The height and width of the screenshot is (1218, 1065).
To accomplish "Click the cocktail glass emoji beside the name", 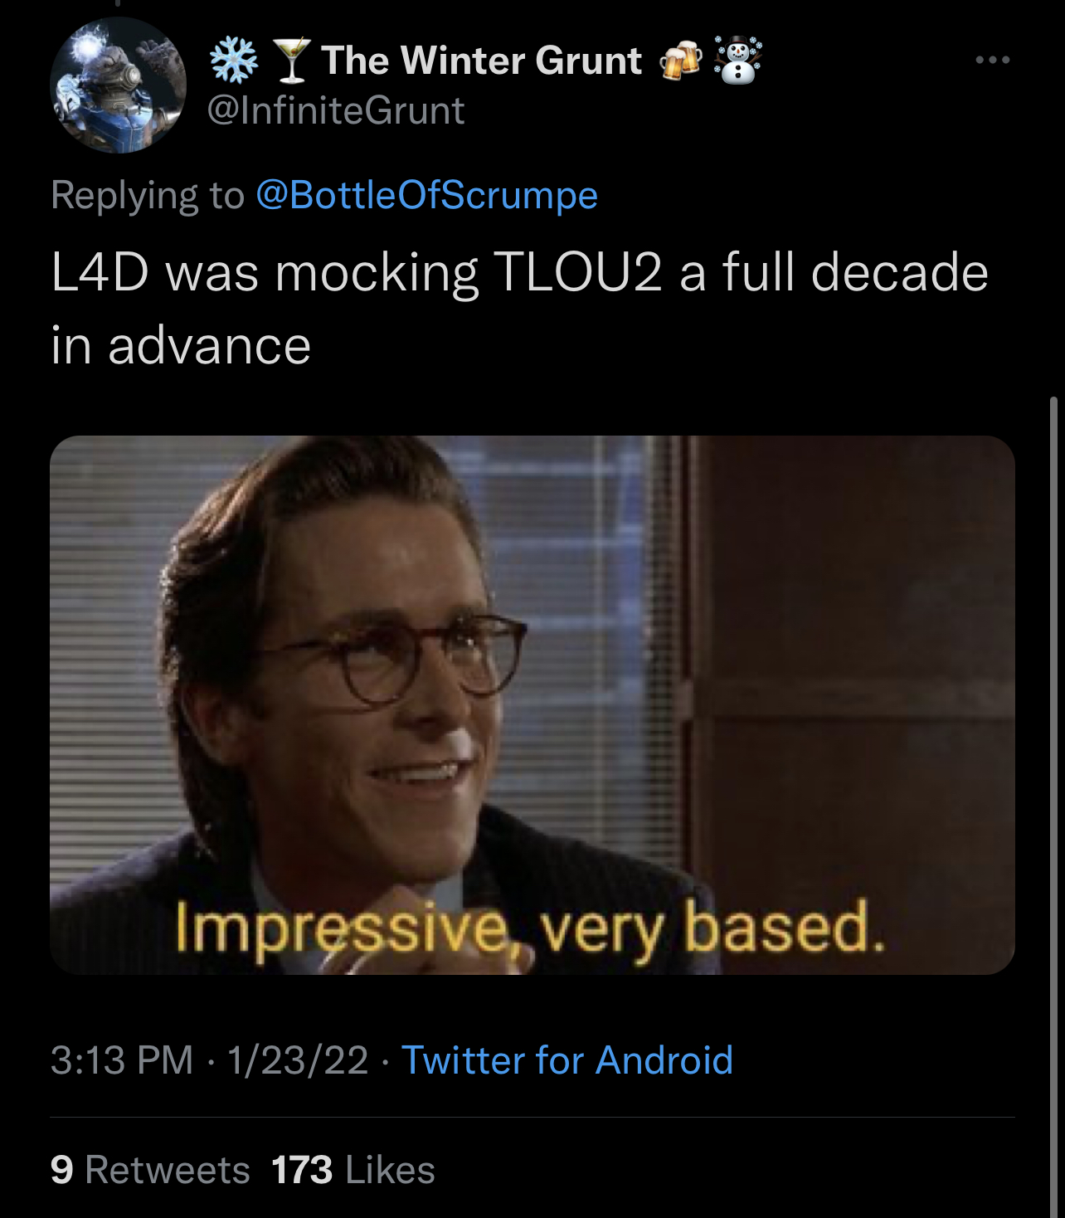I will point(292,61).
